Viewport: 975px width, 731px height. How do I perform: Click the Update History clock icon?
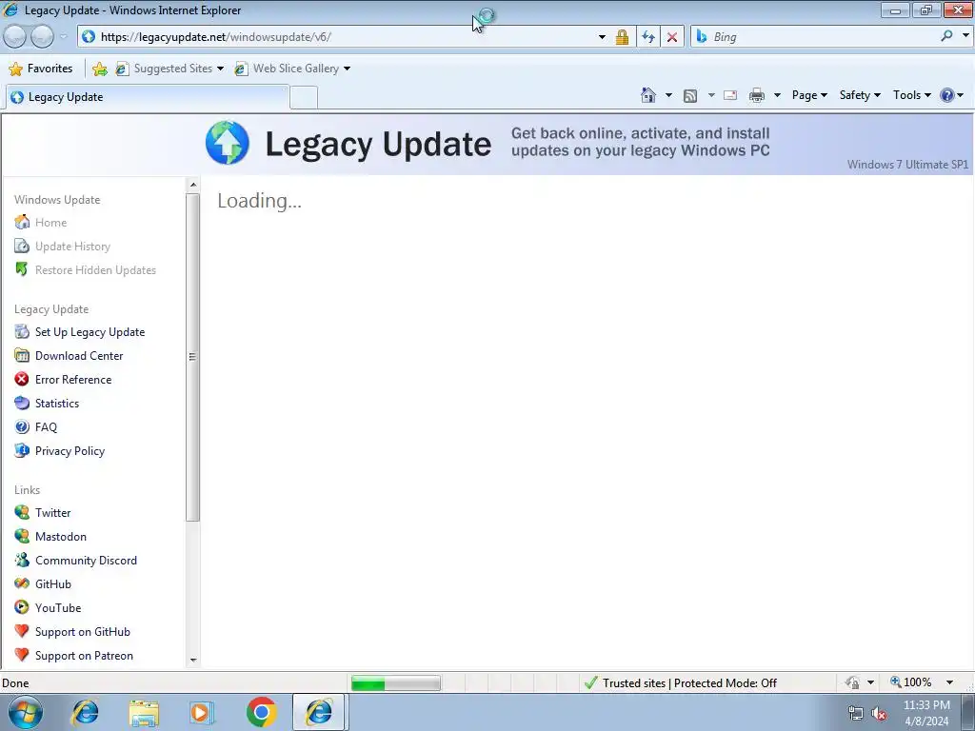tap(22, 247)
